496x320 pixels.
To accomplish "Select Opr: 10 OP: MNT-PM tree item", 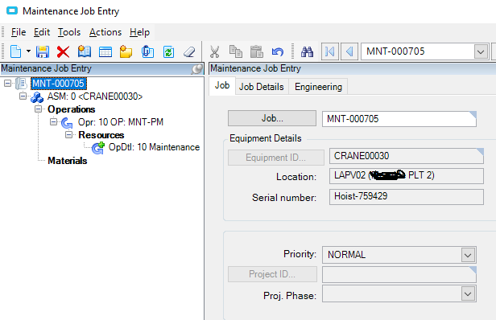I will tap(121, 122).
